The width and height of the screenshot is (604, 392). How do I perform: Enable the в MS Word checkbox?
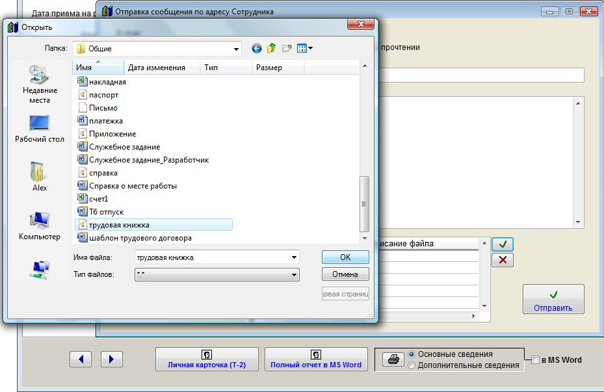click(535, 360)
